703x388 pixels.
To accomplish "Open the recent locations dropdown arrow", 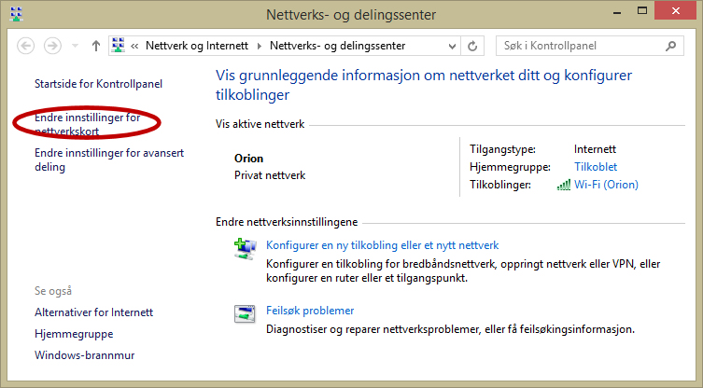I will 75,46.
